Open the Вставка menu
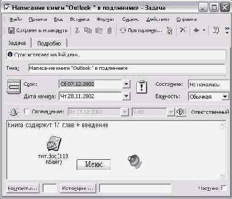 (x=80, y=19)
